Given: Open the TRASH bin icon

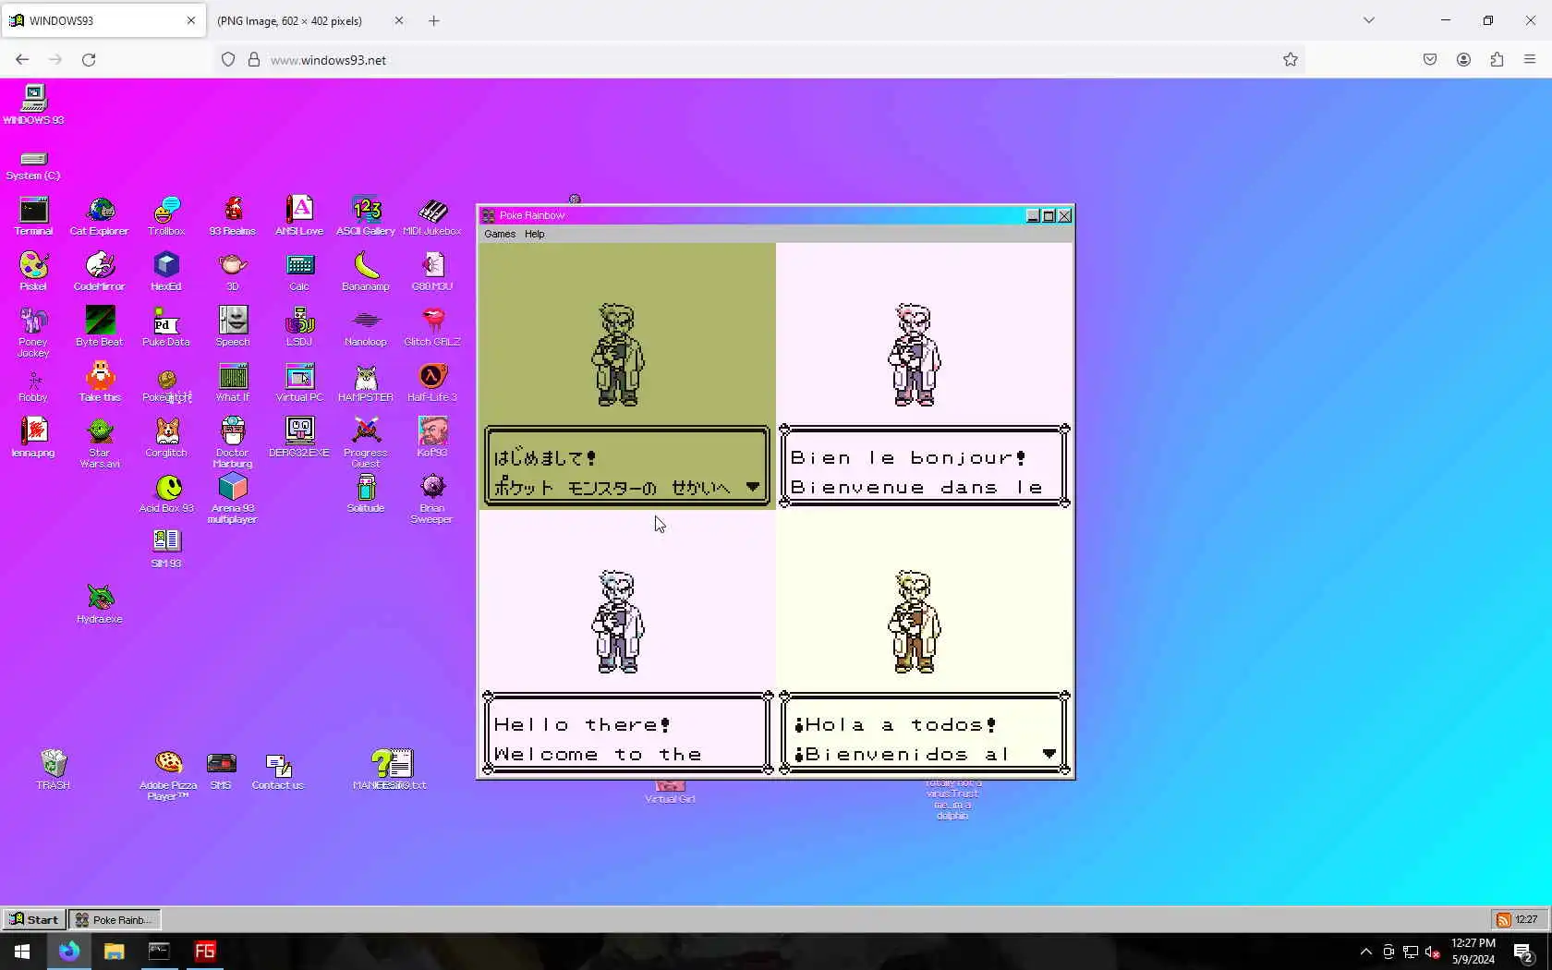Looking at the screenshot, I should (53, 770).
